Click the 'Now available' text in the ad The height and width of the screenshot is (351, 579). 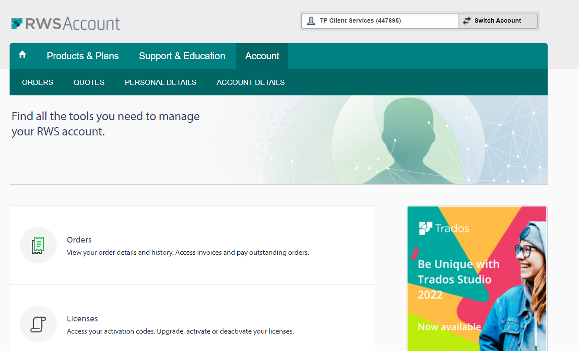449,327
